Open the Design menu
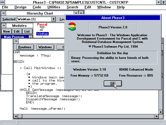 [x=20, y=7]
